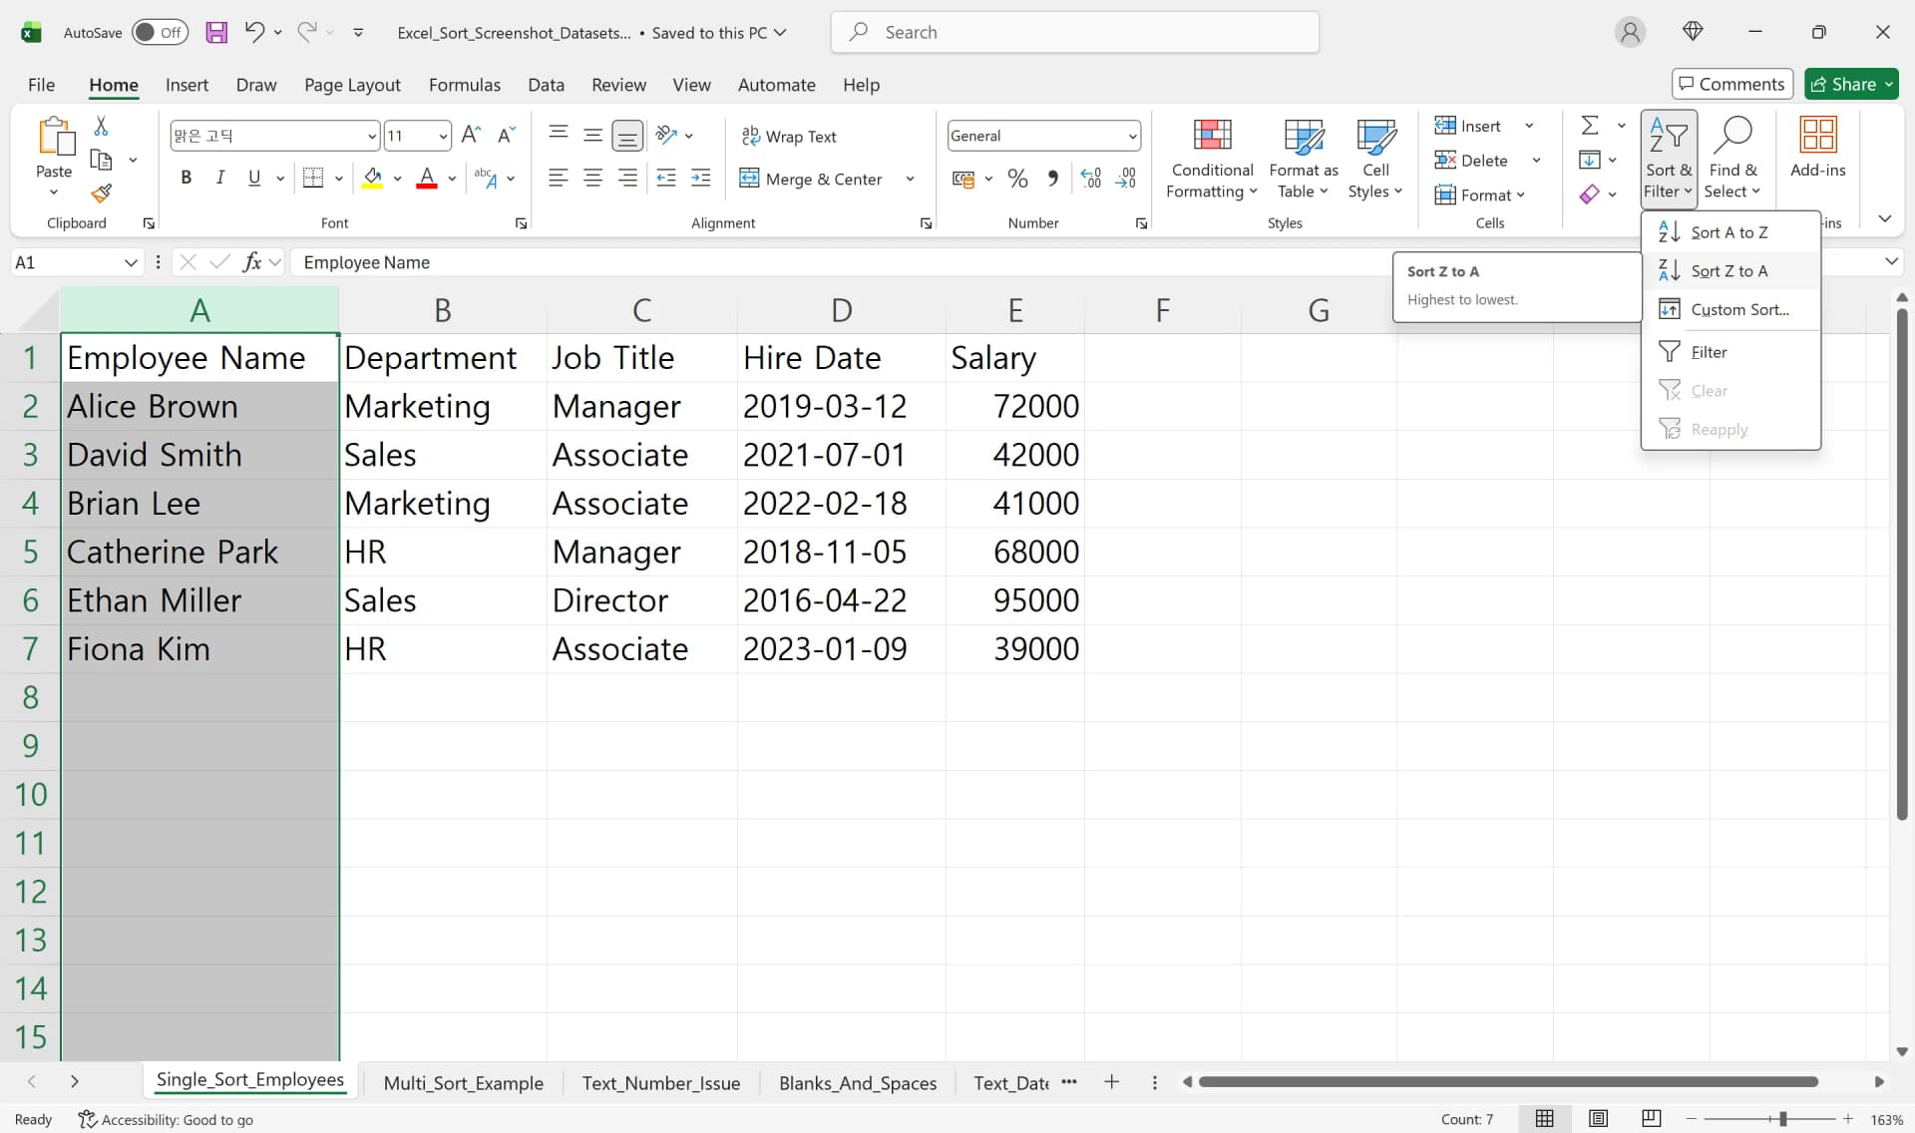Apply bold formatting to selection

(186, 177)
